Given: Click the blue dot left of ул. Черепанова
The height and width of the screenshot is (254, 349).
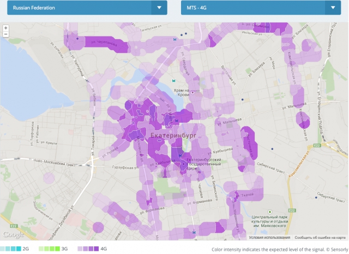Looking at the screenshot, I should click(77, 39).
